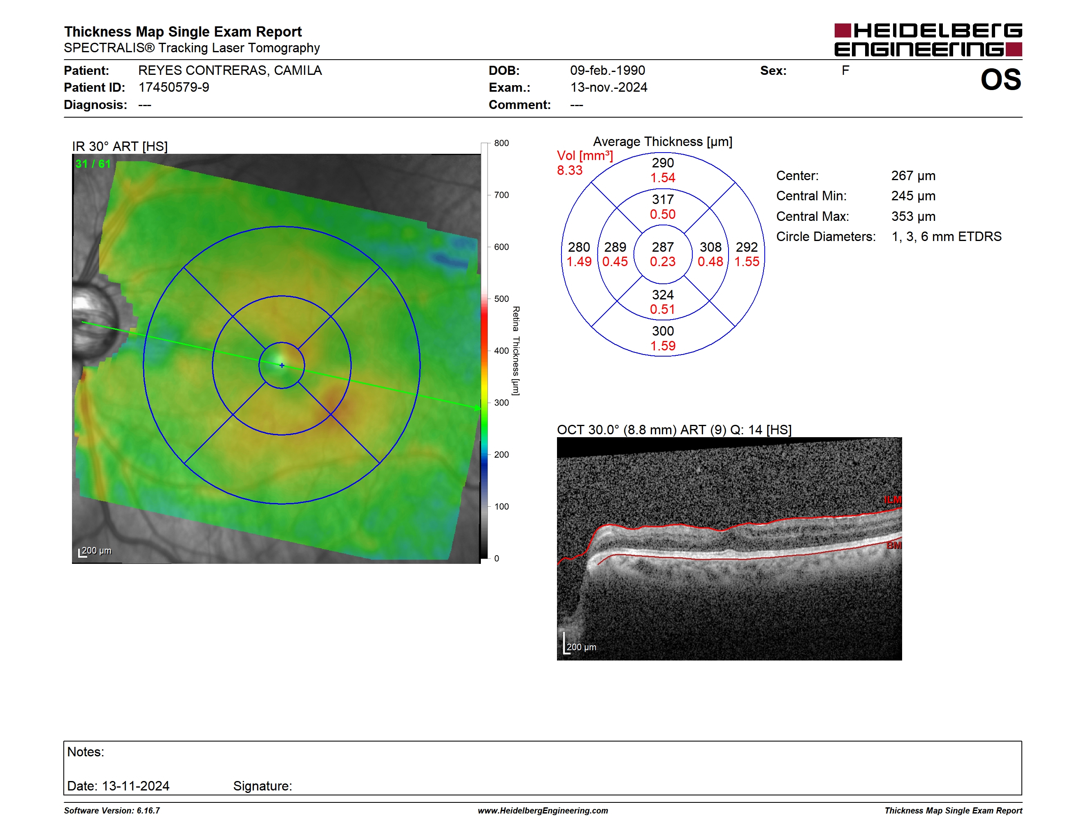Viewport: 1086px width, 839px height.
Task: Click the Comment field label
Action: pos(520,105)
